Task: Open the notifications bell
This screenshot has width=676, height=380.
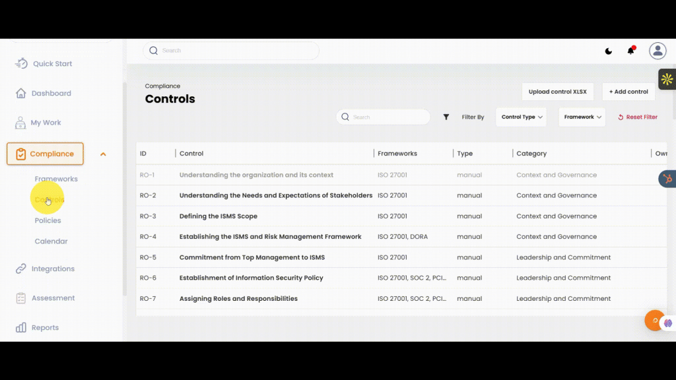Action: click(x=630, y=51)
